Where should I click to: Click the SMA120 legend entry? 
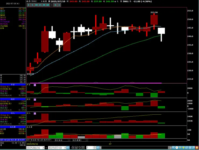point(13,17)
